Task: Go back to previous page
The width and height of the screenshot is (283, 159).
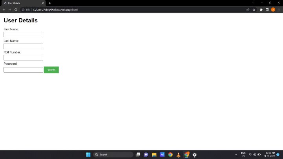Action: (4, 10)
